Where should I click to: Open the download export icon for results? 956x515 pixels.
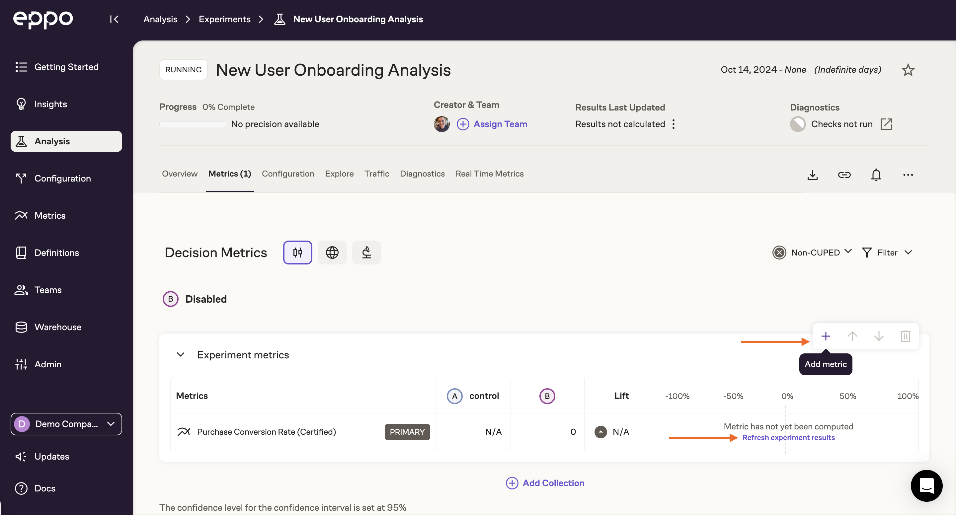(x=813, y=175)
